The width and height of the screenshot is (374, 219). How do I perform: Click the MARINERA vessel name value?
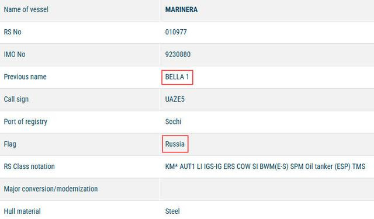tap(181, 9)
